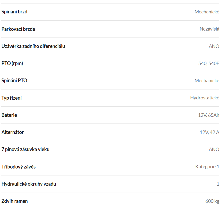Screen dimensions: 222x206
Task: Click the 'Zdvih ramen' label
Action: click(14, 201)
